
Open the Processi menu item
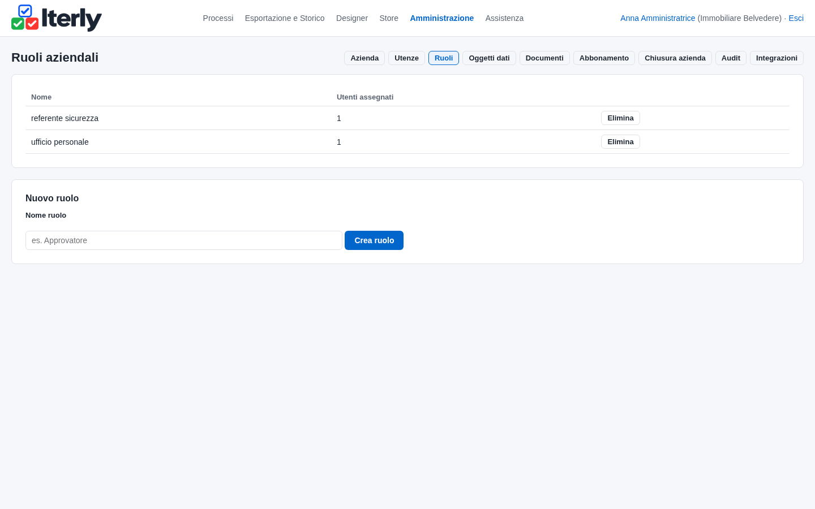tap(218, 18)
